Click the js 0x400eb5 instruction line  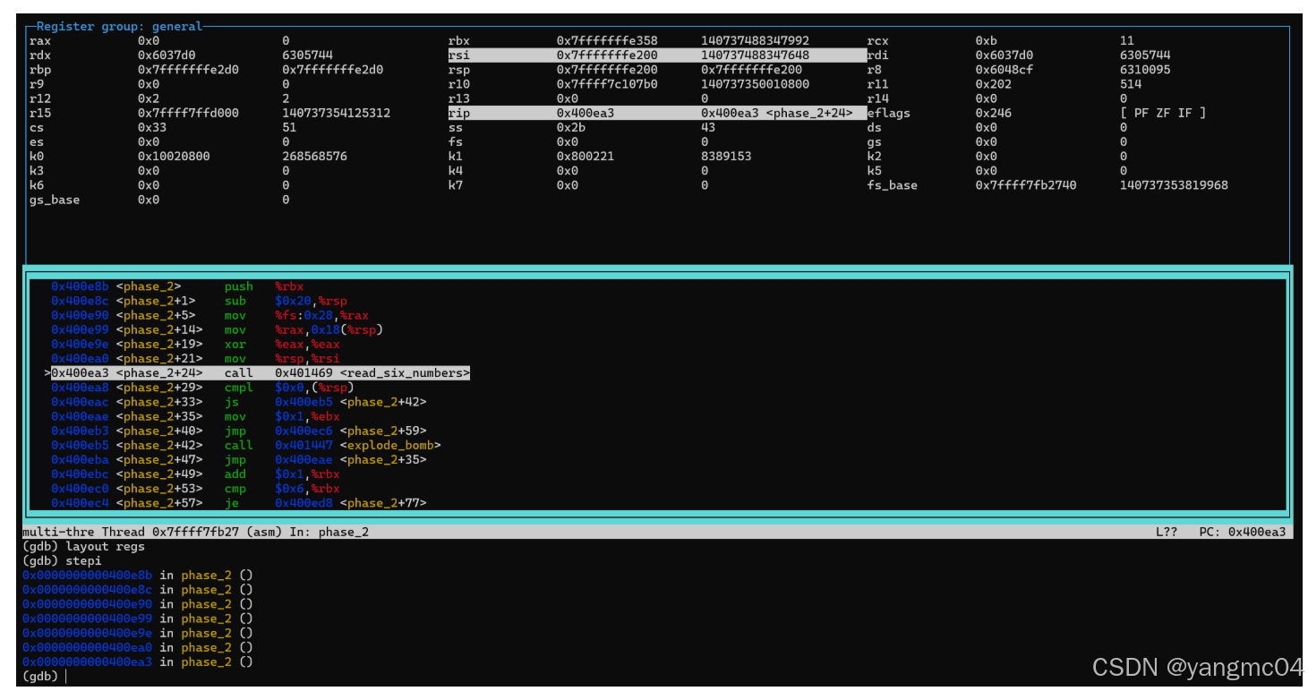point(238,402)
